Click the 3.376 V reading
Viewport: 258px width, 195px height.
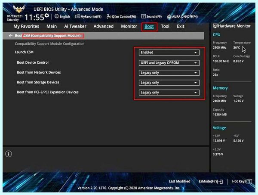tap(218, 154)
